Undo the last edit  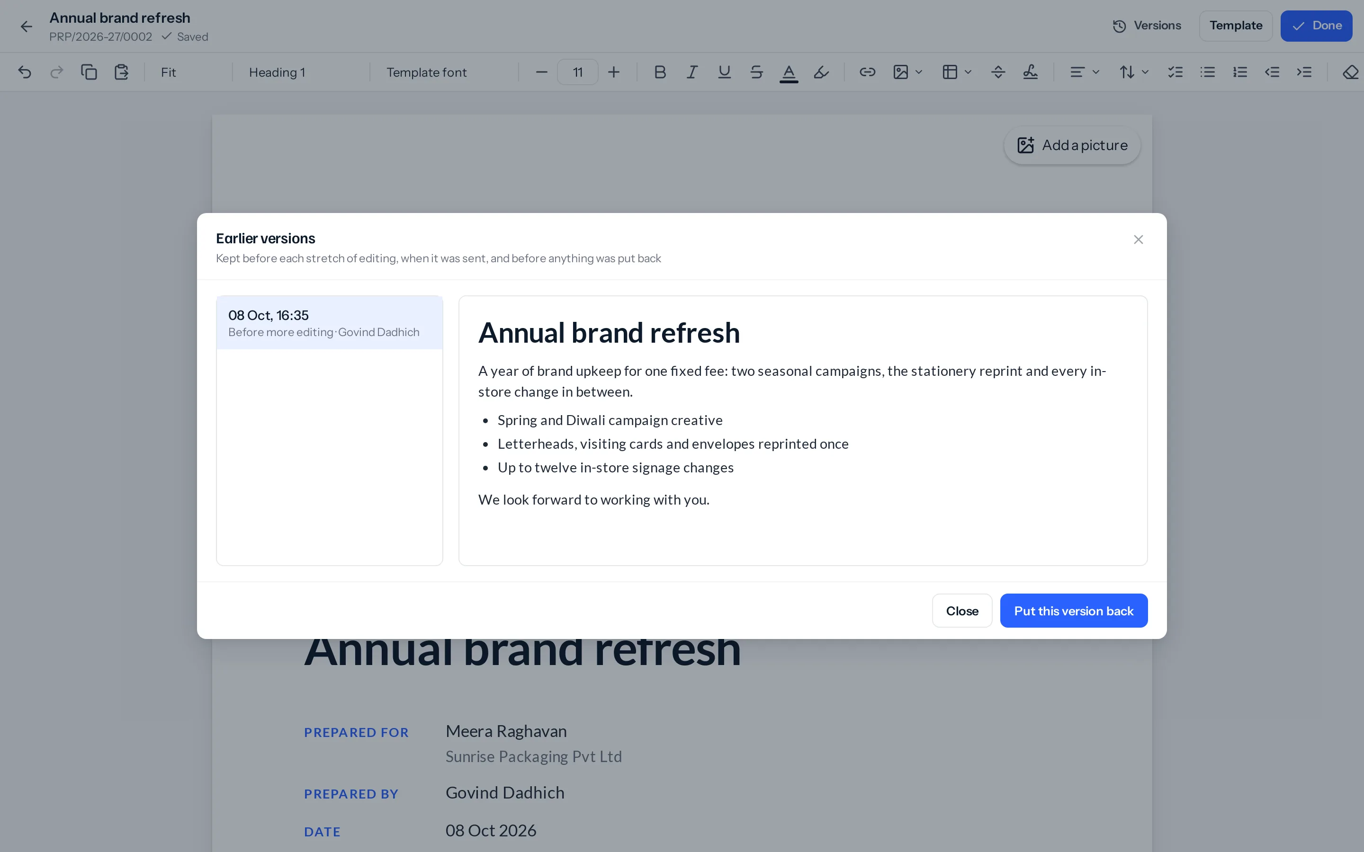pos(24,72)
